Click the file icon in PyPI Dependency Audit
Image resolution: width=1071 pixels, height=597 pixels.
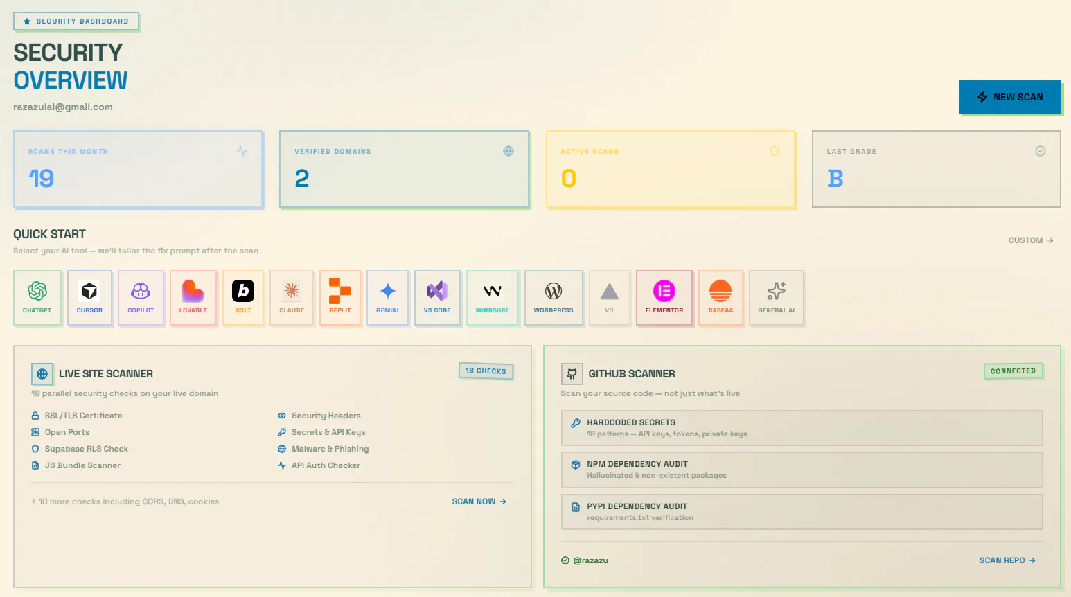click(576, 507)
